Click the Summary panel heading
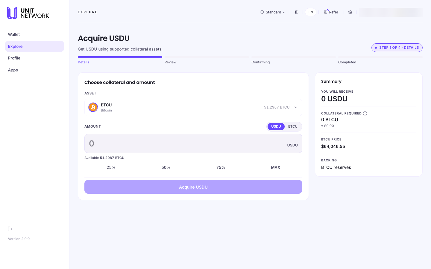The height and width of the screenshot is (269, 431). (x=331, y=81)
